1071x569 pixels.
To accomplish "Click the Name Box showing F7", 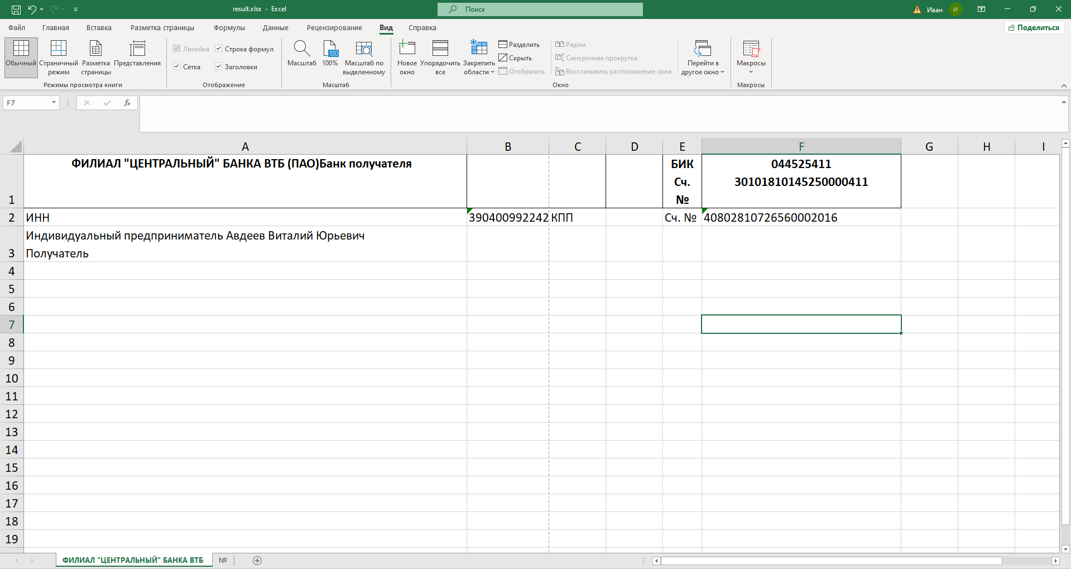I will pyautogui.click(x=26, y=103).
